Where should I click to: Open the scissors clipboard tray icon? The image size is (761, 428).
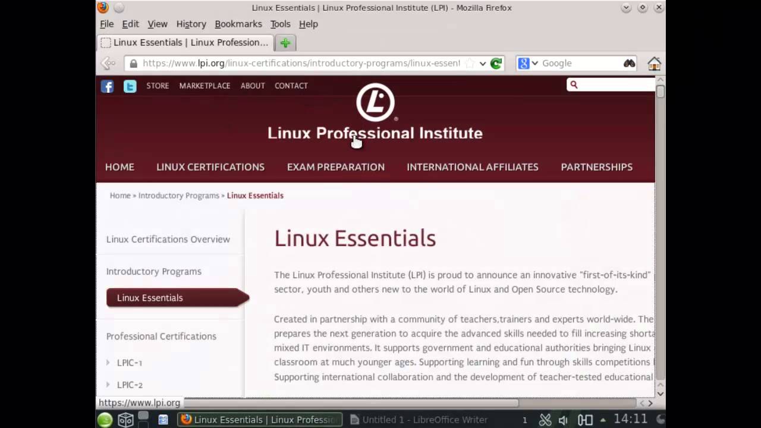(x=545, y=420)
